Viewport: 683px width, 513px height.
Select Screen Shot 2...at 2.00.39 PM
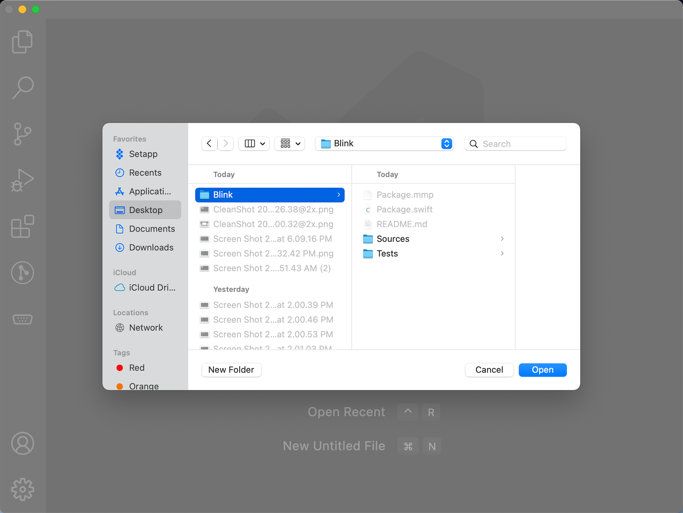(x=270, y=305)
